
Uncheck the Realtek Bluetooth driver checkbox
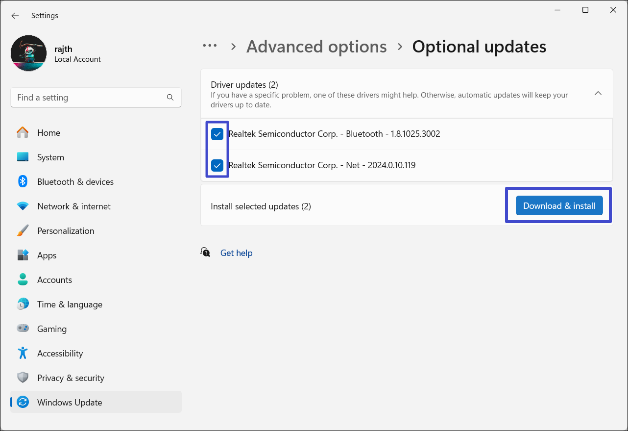point(217,134)
